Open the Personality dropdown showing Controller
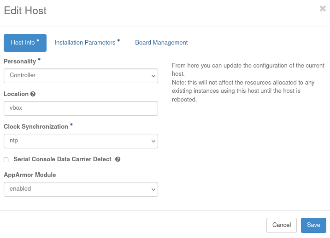Screen dimensions: 330x238 point(81,75)
